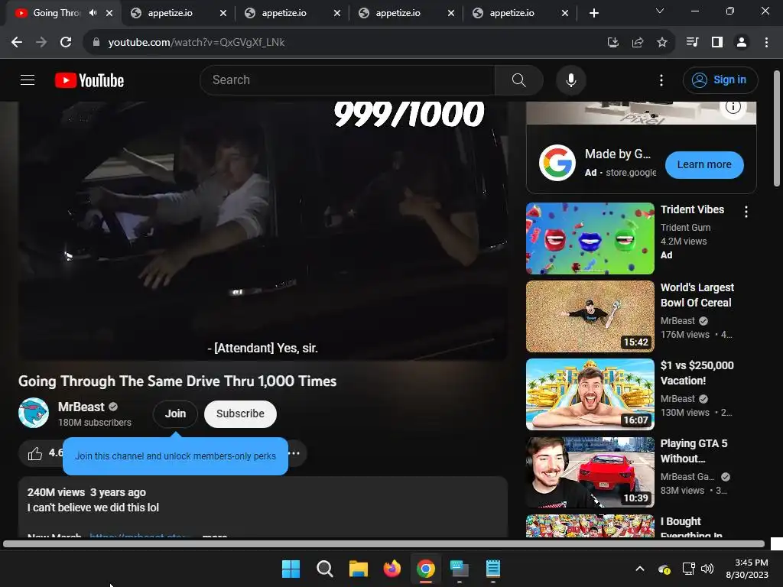The image size is (783, 587).
Task: Click Learn more on Google ad
Action: click(x=704, y=165)
